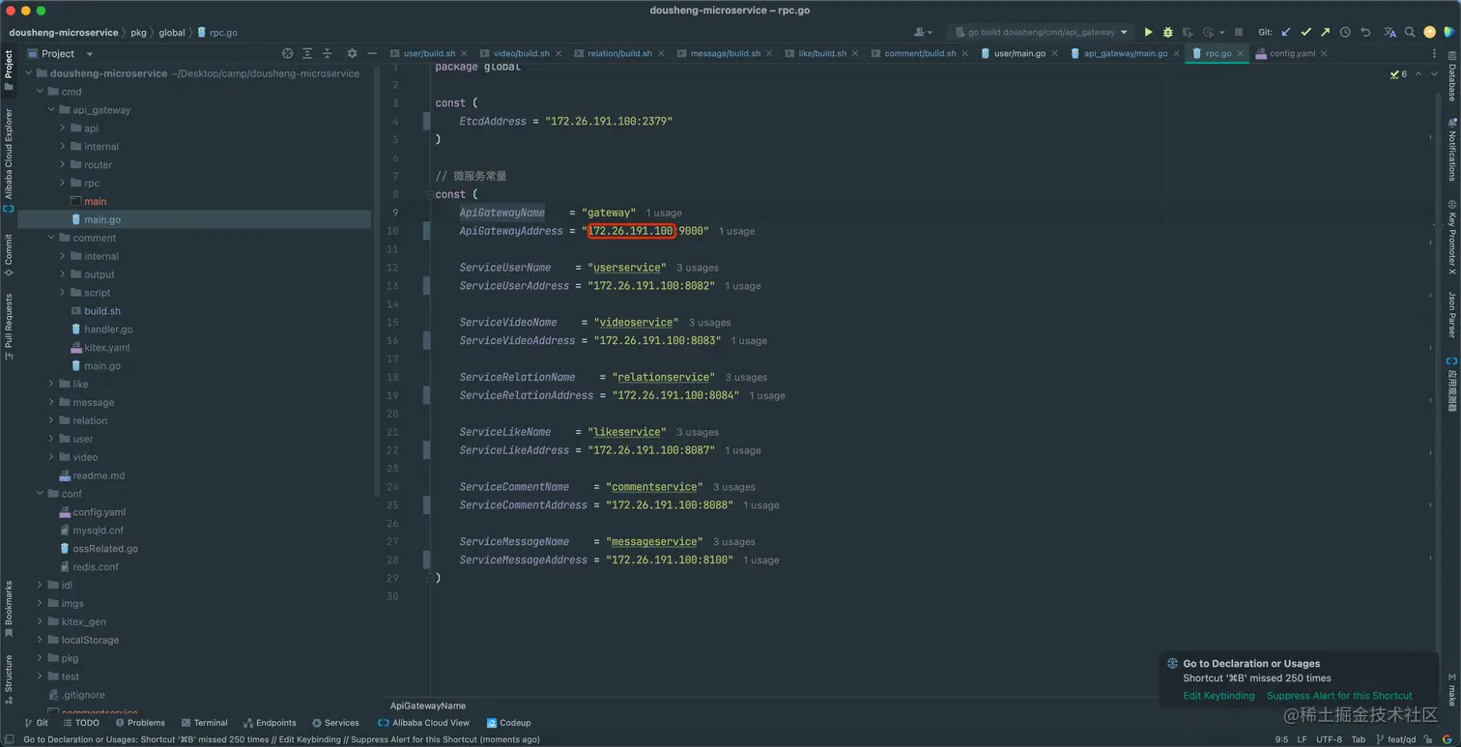Screen dimensions: 1461x747
Task: Open the user account icon dropdown
Action: point(923,32)
